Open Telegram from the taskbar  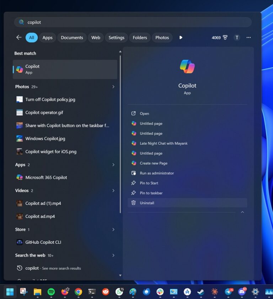[228, 292]
